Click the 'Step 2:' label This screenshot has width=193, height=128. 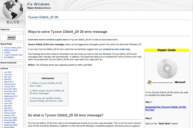point(149,118)
